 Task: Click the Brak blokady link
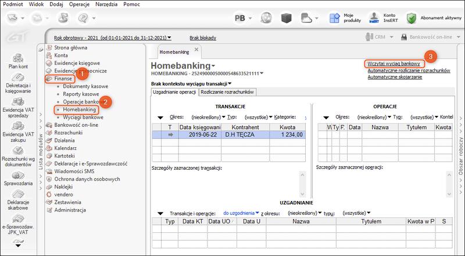click(203, 38)
